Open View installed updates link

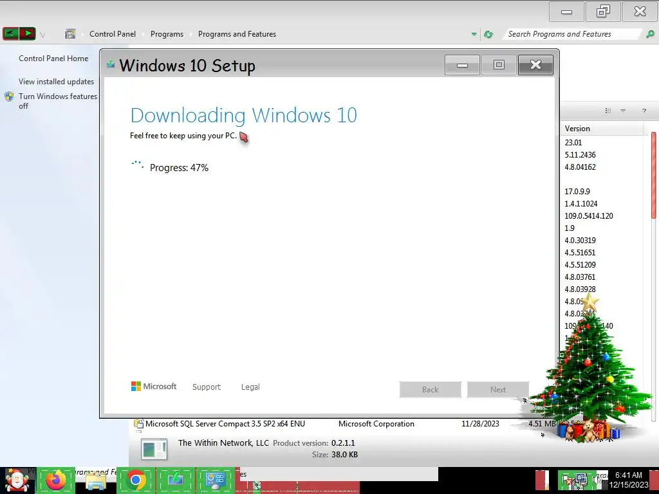57,82
